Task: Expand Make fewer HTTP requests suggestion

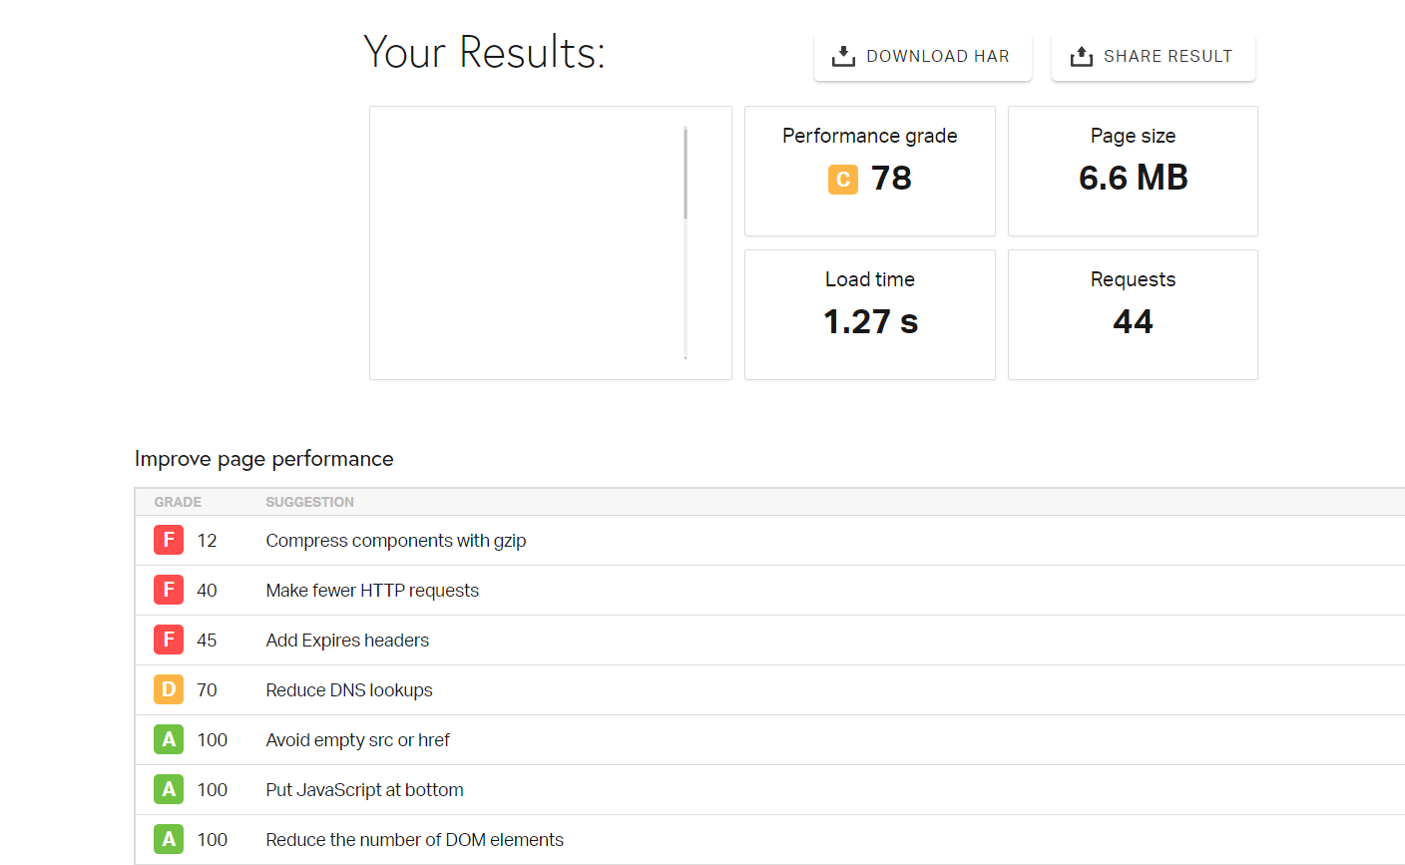Action: pos(769,590)
